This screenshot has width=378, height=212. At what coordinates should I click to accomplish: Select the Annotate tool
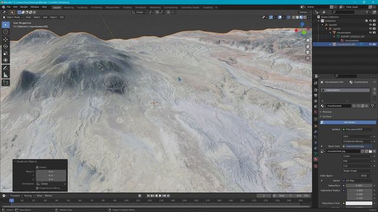coord(5,68)
